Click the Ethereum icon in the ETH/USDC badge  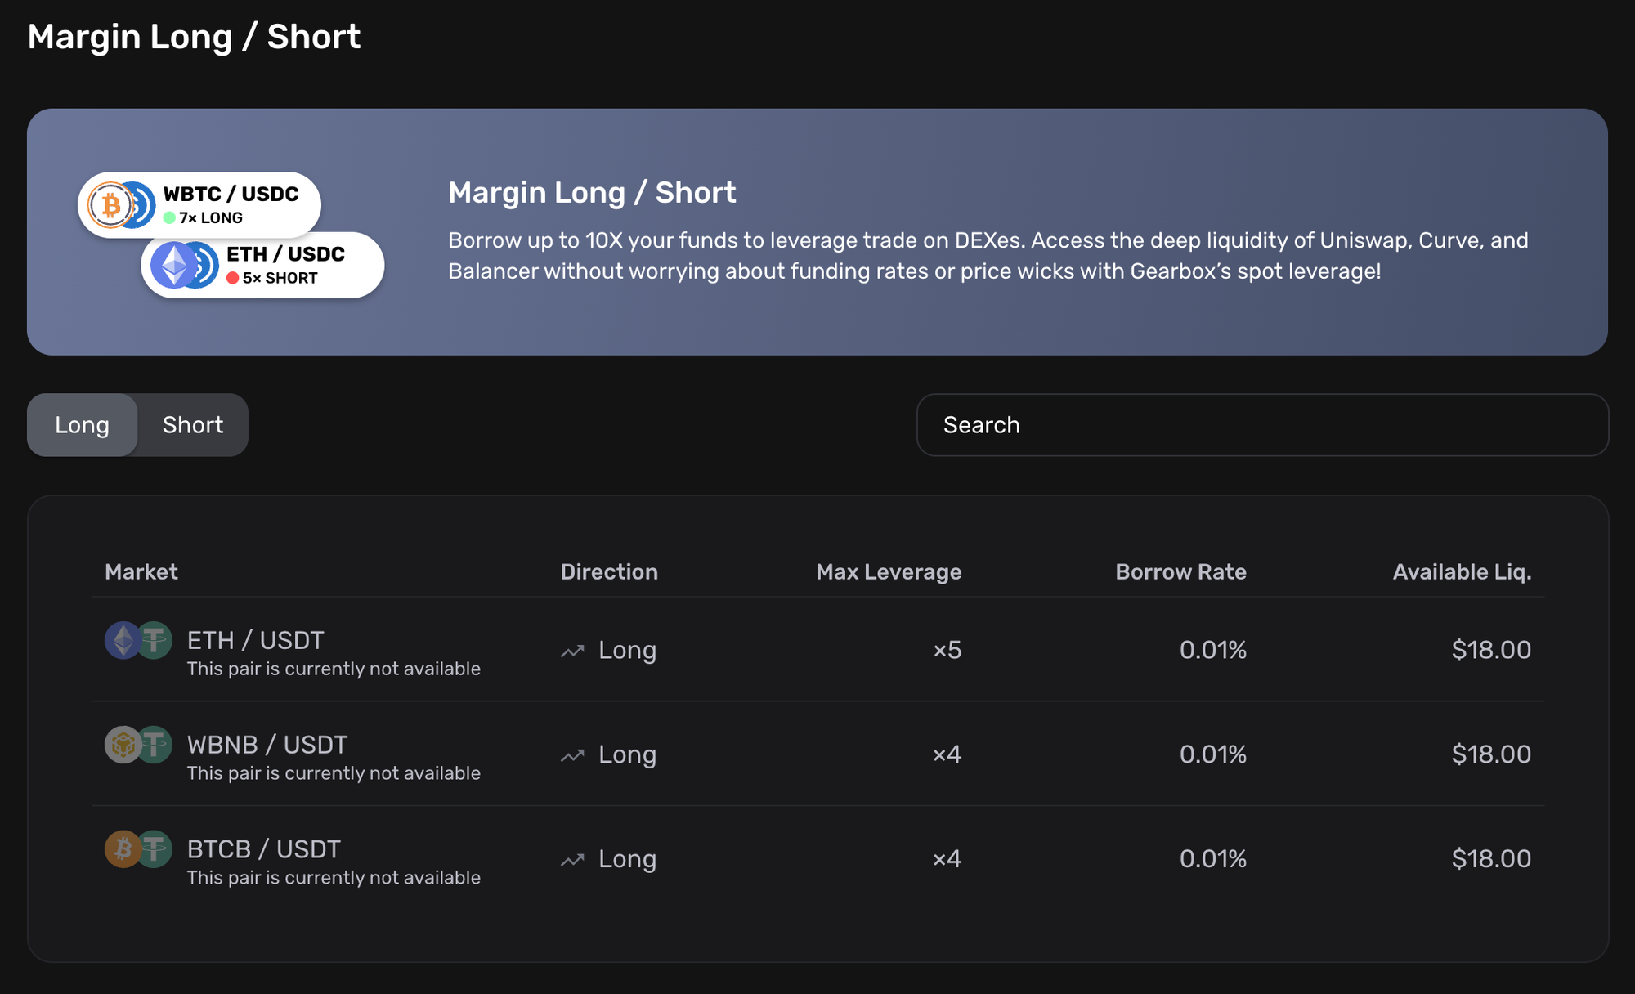click(175, 264)
